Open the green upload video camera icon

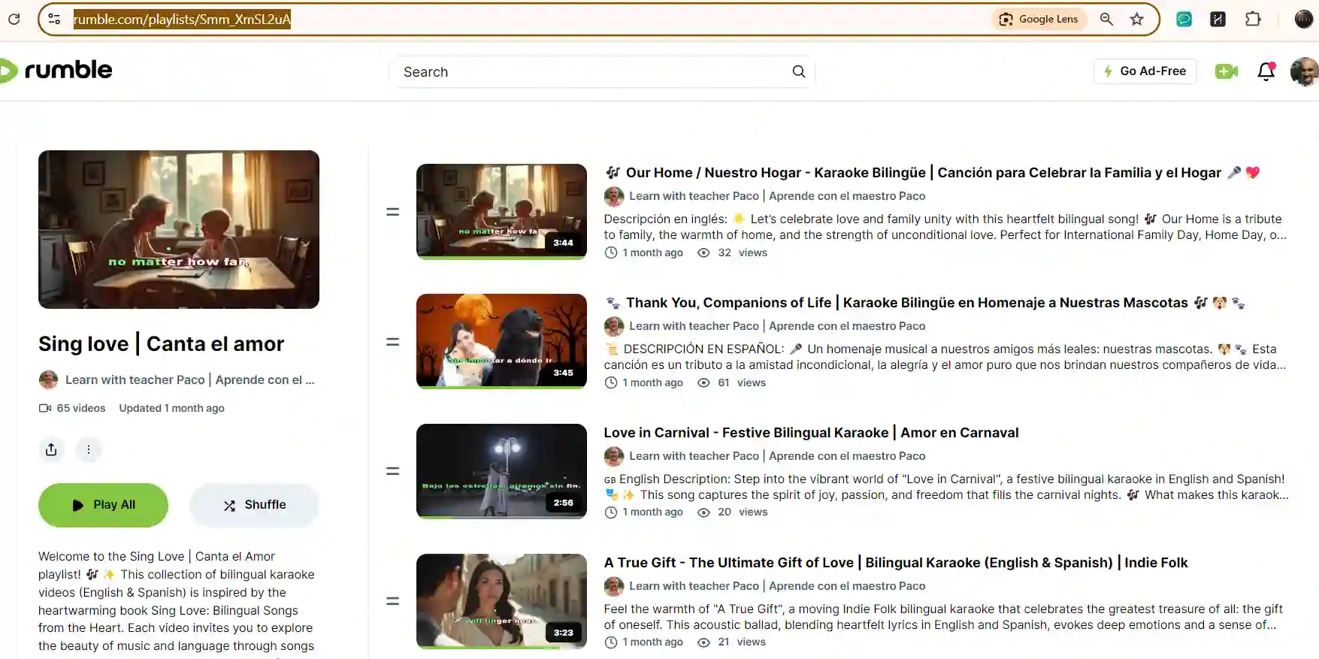coord(1227,71)
